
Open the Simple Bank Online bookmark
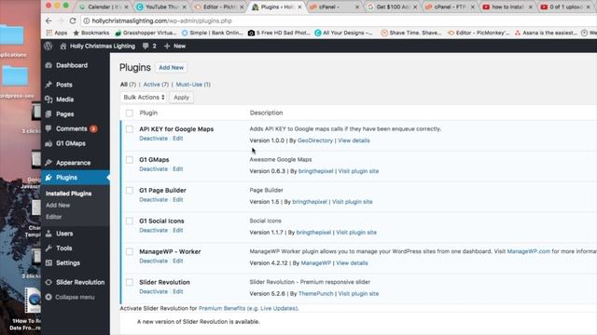[x=212, y=33]
